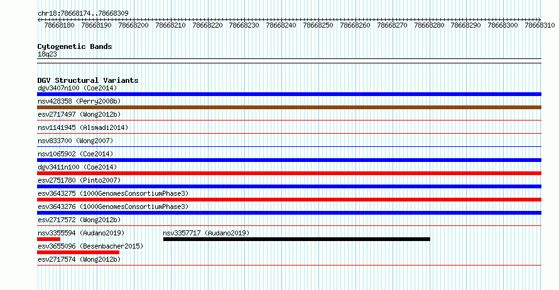Open variant nsv428358 (Perry2008b) label

(x=79, y=101)
